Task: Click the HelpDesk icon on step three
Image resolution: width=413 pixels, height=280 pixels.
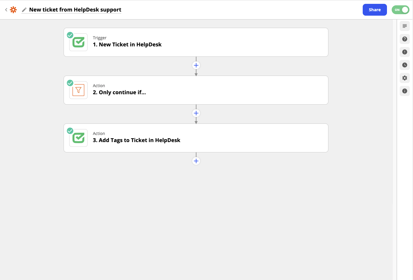Action: pos(78,138)
